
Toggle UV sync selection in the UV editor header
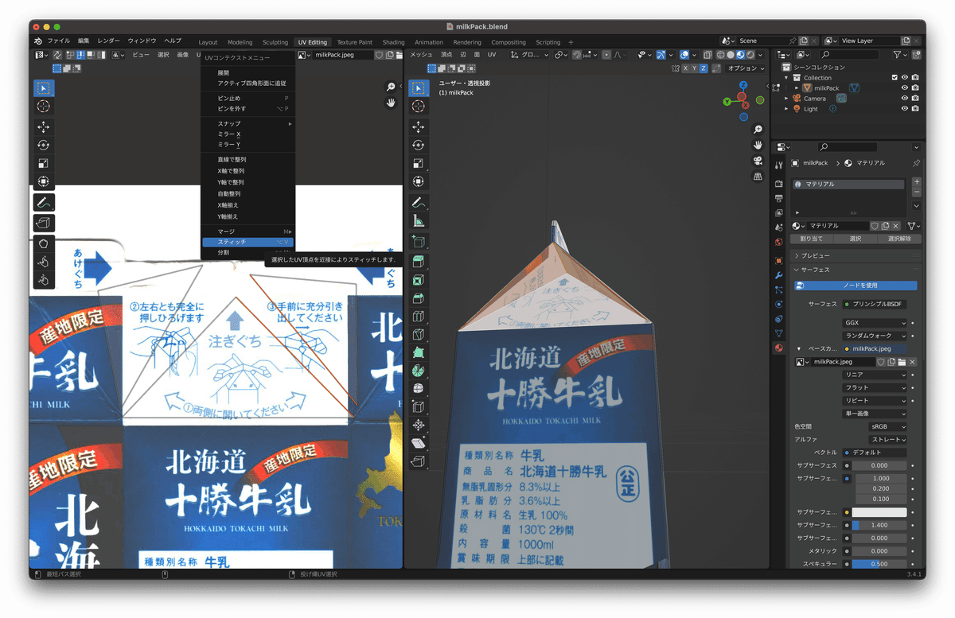click(57, 55)
